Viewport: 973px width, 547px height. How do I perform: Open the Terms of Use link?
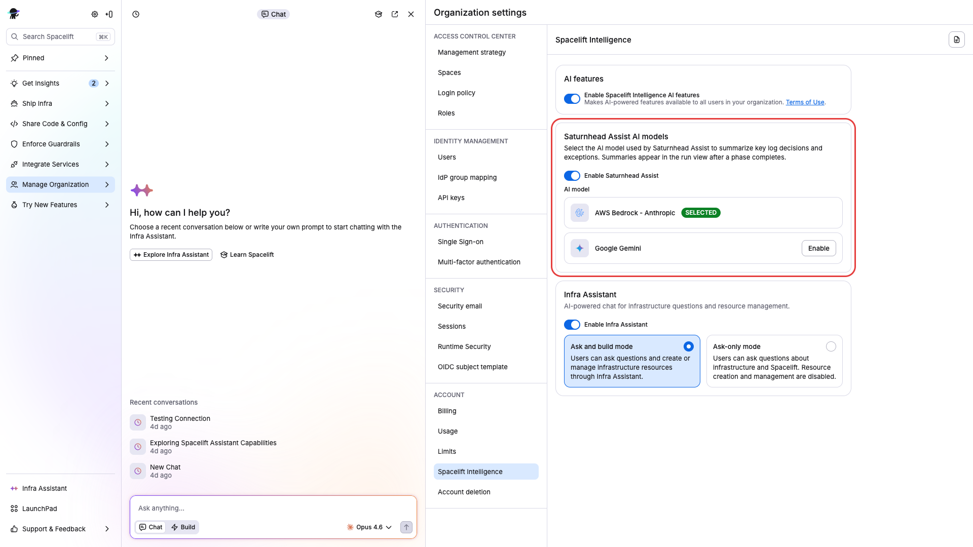[805, 102]
